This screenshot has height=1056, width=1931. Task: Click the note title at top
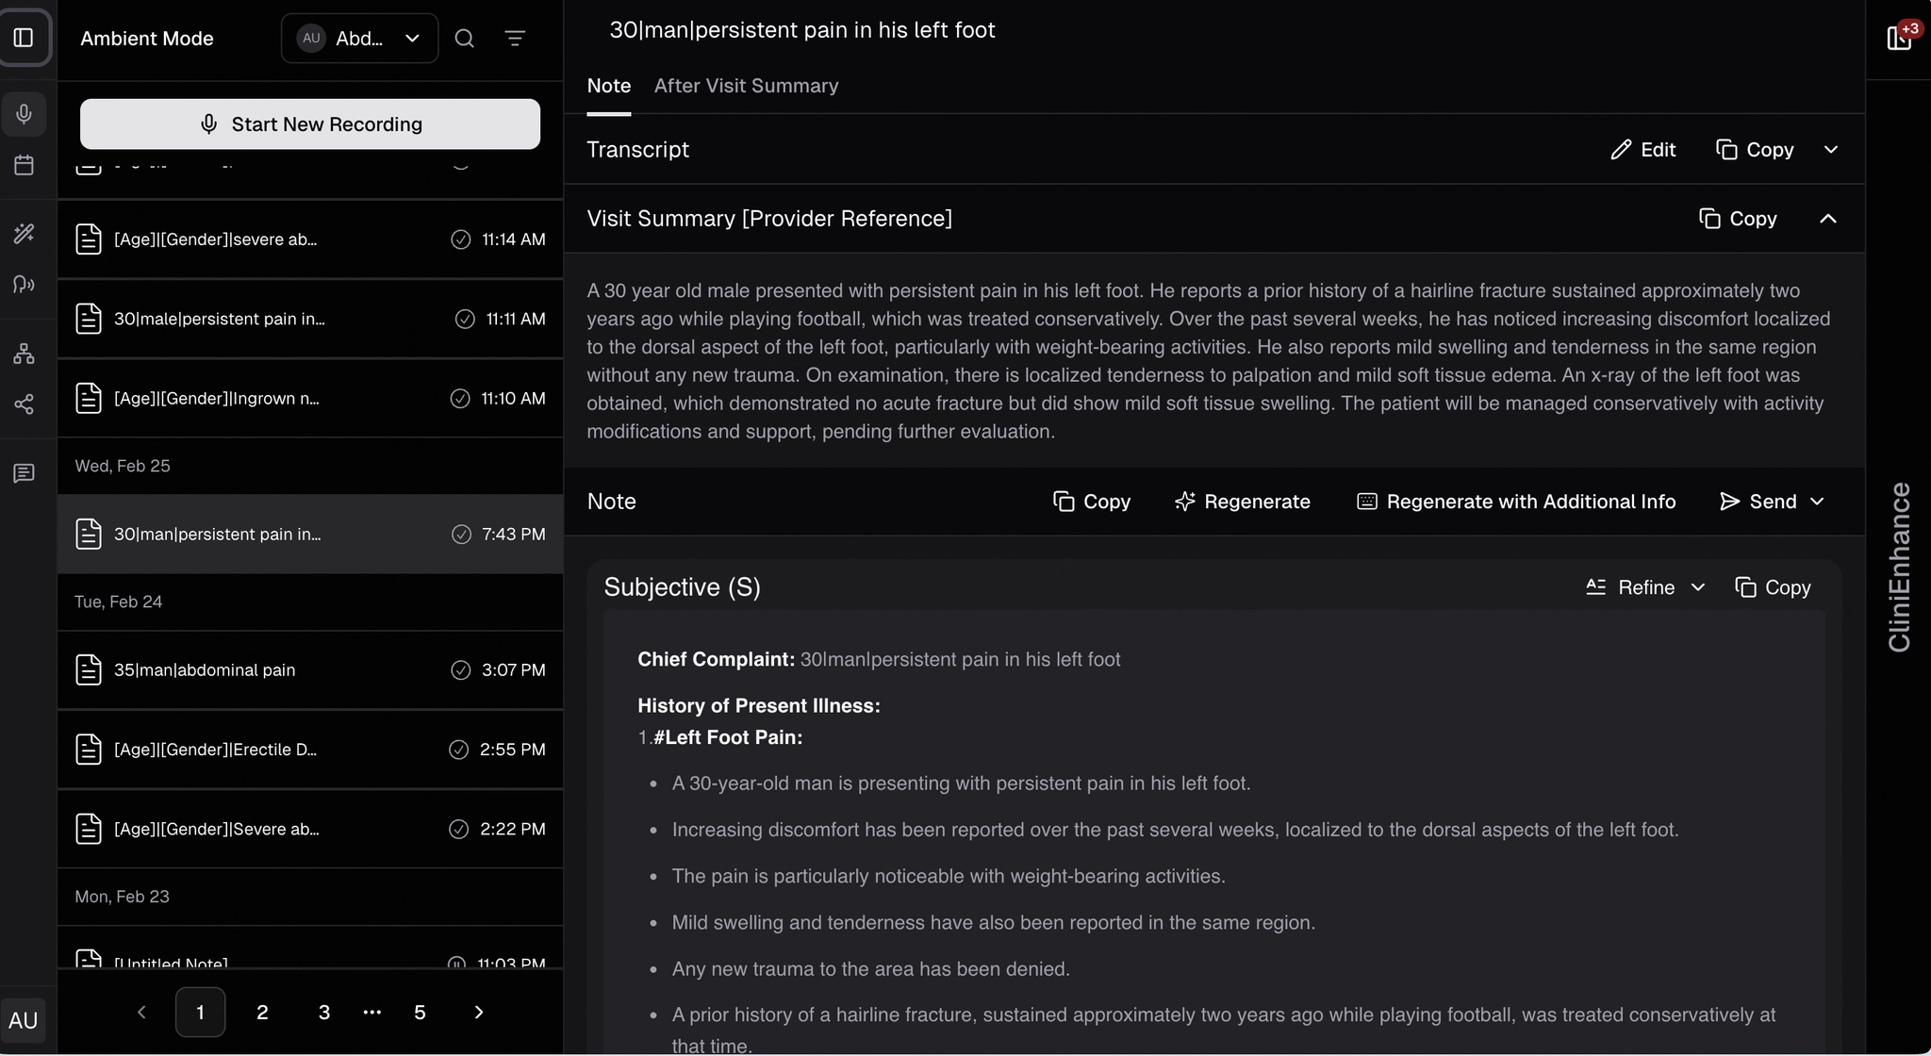coord(802,30)
